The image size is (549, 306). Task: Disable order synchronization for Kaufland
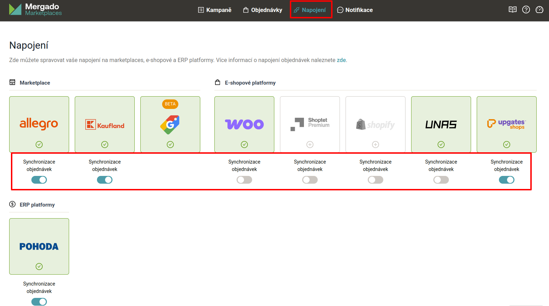(x=105, y=180)
